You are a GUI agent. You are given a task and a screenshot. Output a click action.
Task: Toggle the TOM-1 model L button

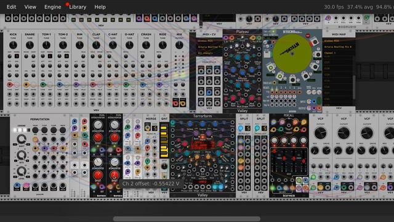tap(50, 56)
